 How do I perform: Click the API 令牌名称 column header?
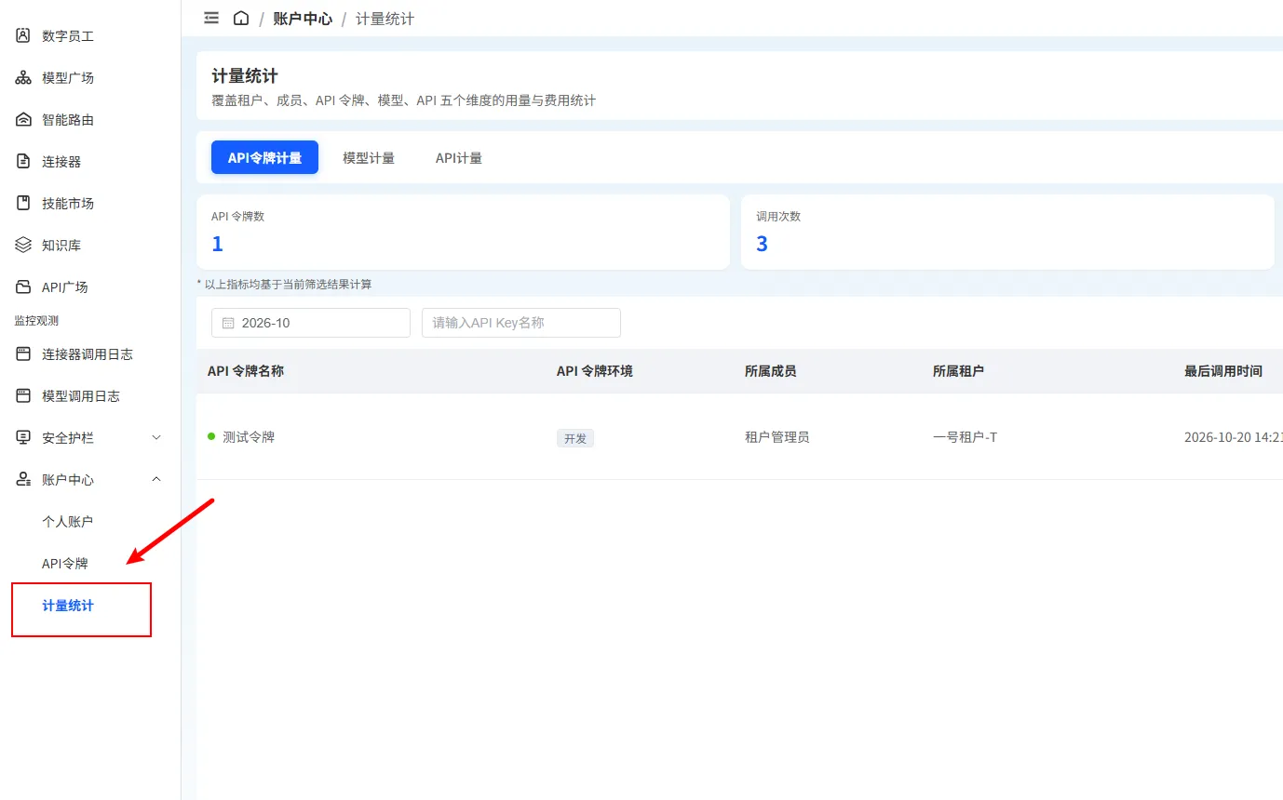tap(246, 370)
